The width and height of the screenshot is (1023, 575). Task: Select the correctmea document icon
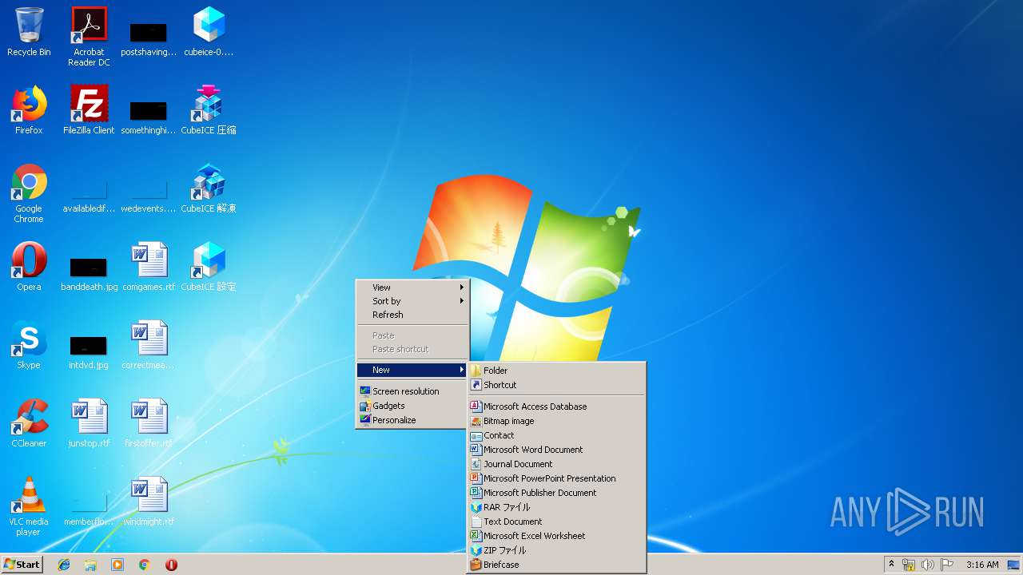(x=149, y=345)
